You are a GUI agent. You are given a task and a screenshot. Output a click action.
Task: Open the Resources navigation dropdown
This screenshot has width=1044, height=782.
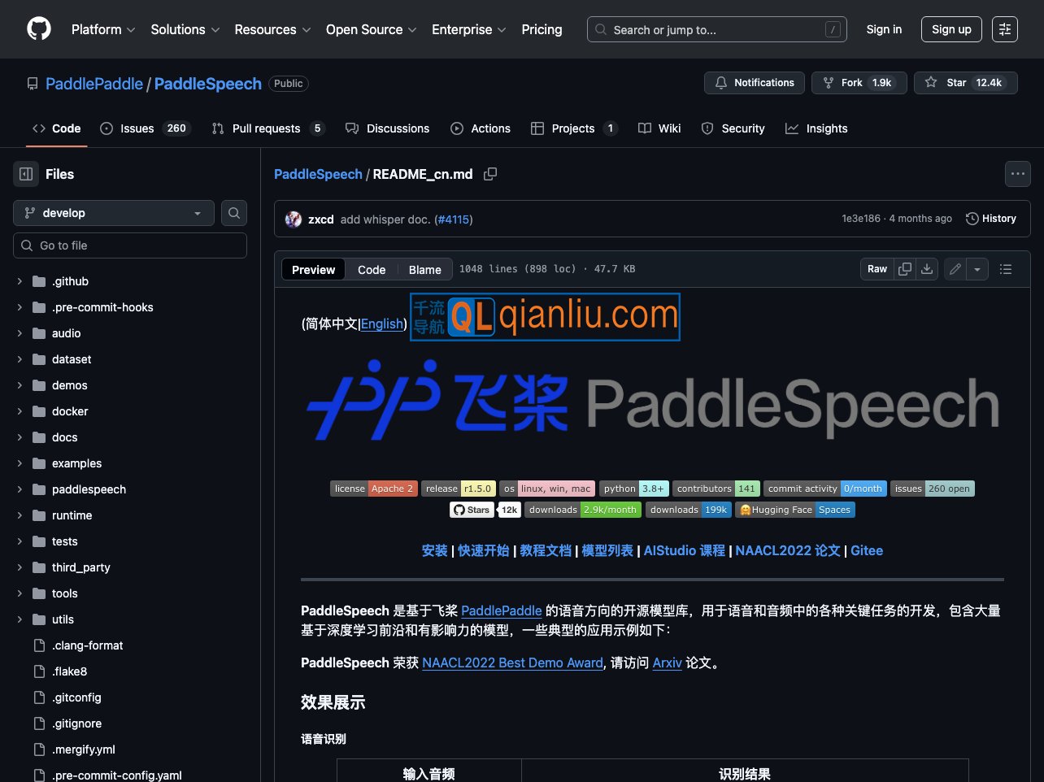tap(272, 29)
